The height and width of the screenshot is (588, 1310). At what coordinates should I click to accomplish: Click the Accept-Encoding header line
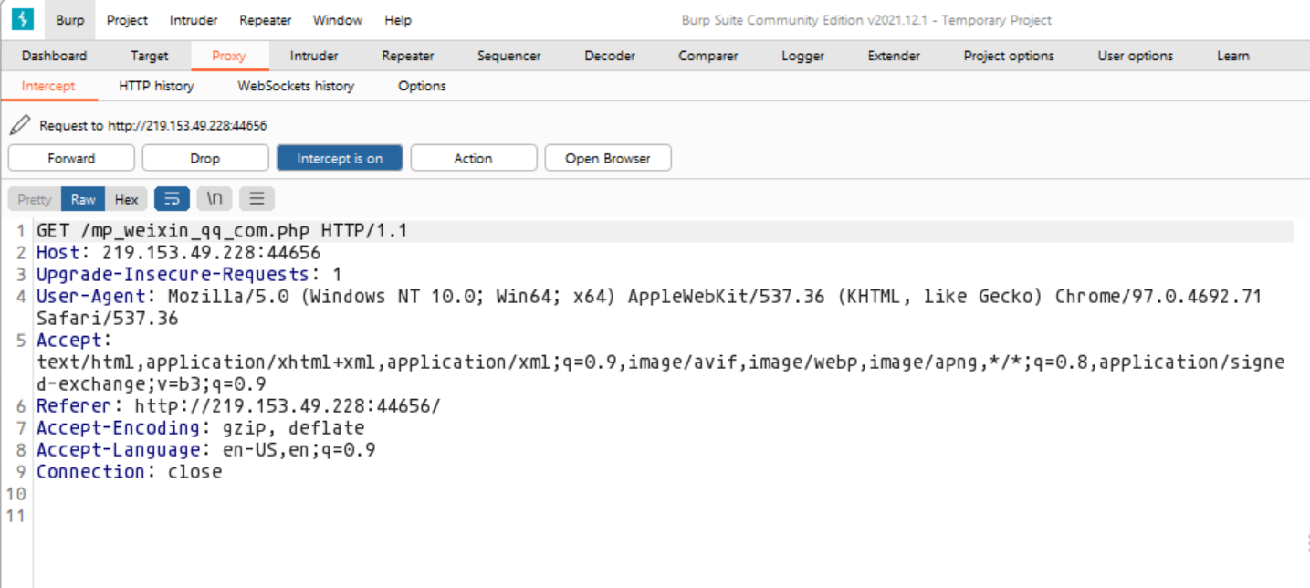(200, 427)
